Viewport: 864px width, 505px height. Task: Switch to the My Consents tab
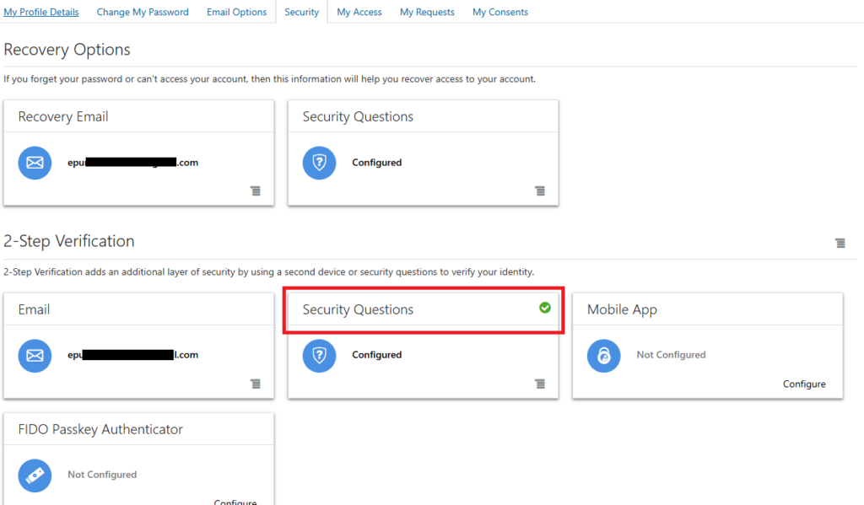coord(500,12)
